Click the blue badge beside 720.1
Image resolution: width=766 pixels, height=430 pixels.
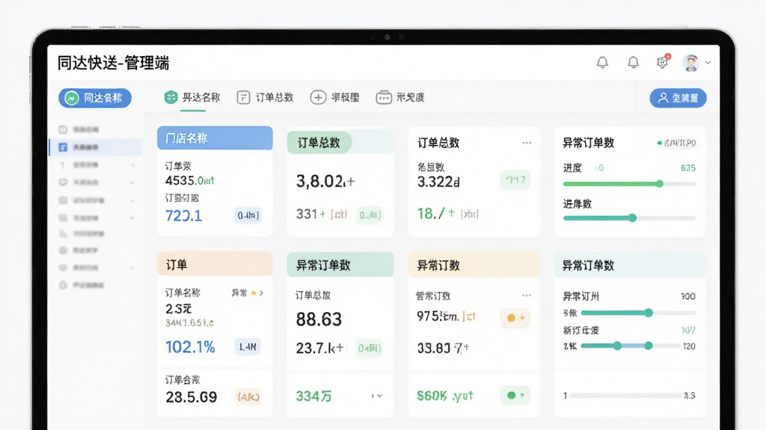point(248,215)
